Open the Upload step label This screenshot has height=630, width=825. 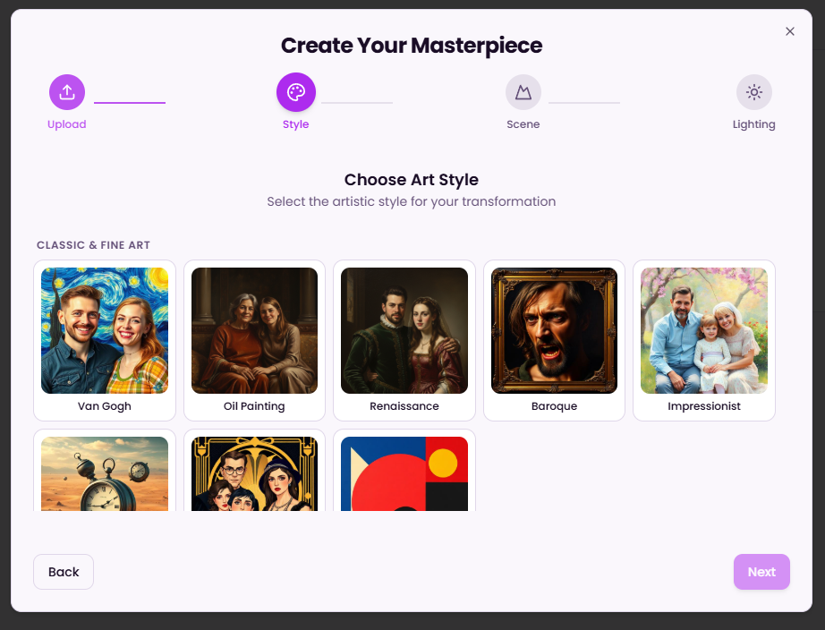[x=67, y=124]
